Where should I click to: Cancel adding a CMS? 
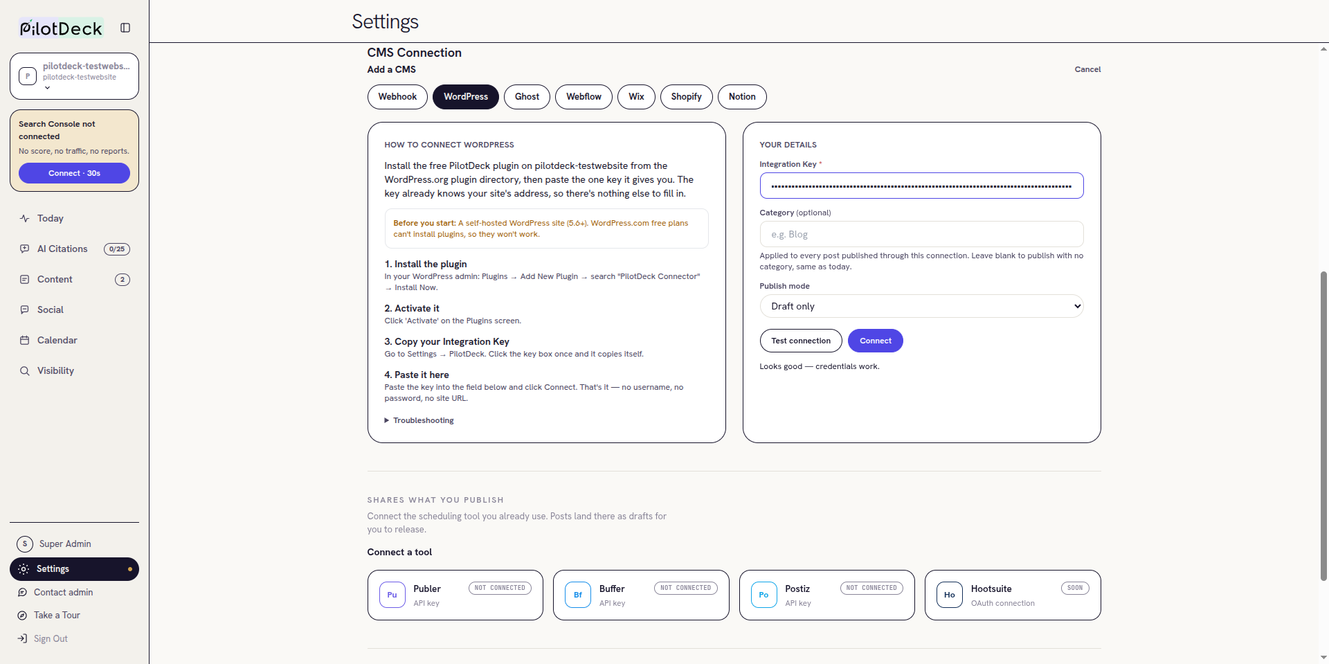pos(1087,69)
